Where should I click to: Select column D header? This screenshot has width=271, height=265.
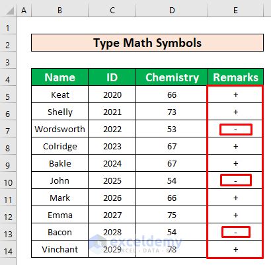point(172,11)
